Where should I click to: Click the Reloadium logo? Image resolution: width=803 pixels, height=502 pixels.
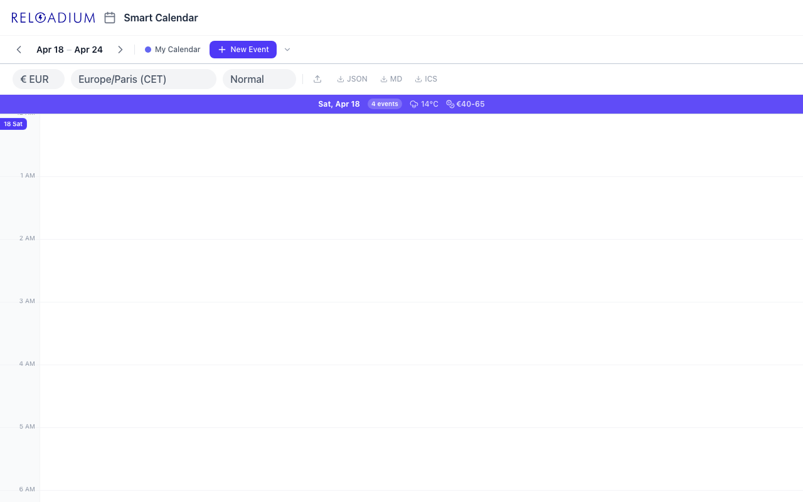(53, 18)
